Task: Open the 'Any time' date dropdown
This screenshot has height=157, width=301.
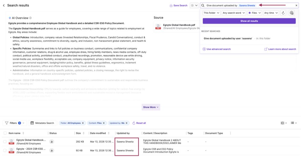Action: pyautogui.click(x=271, y=13)
